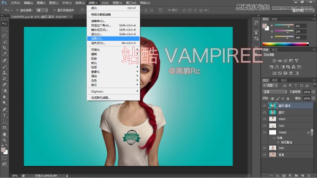Choose 滤镜库(G)... from the Filter menu
The width and height of the screenshot is (317, 178).
click(x=113, y=21)
